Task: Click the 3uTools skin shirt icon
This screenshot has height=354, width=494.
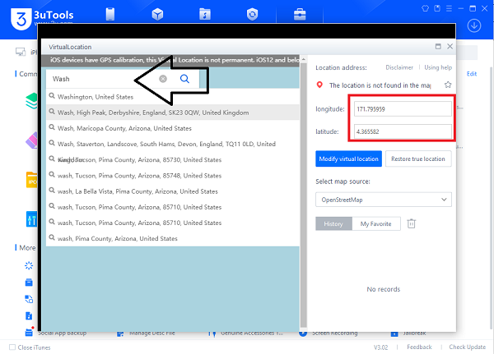Action: [425, 8]
